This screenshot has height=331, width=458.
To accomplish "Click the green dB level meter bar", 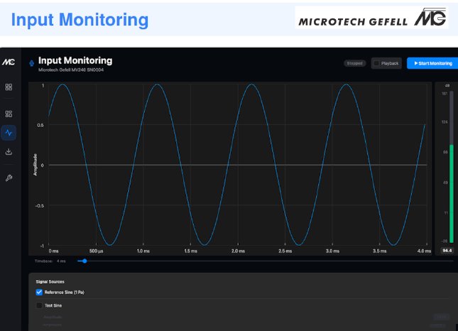I will 452,194.
